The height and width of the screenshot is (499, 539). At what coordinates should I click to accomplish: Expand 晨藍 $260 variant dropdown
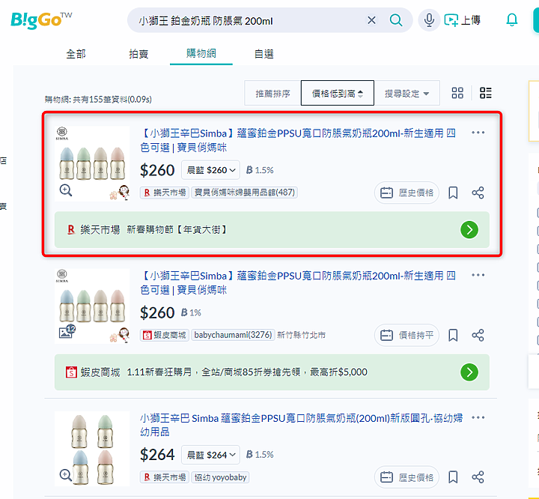(210, 170)
